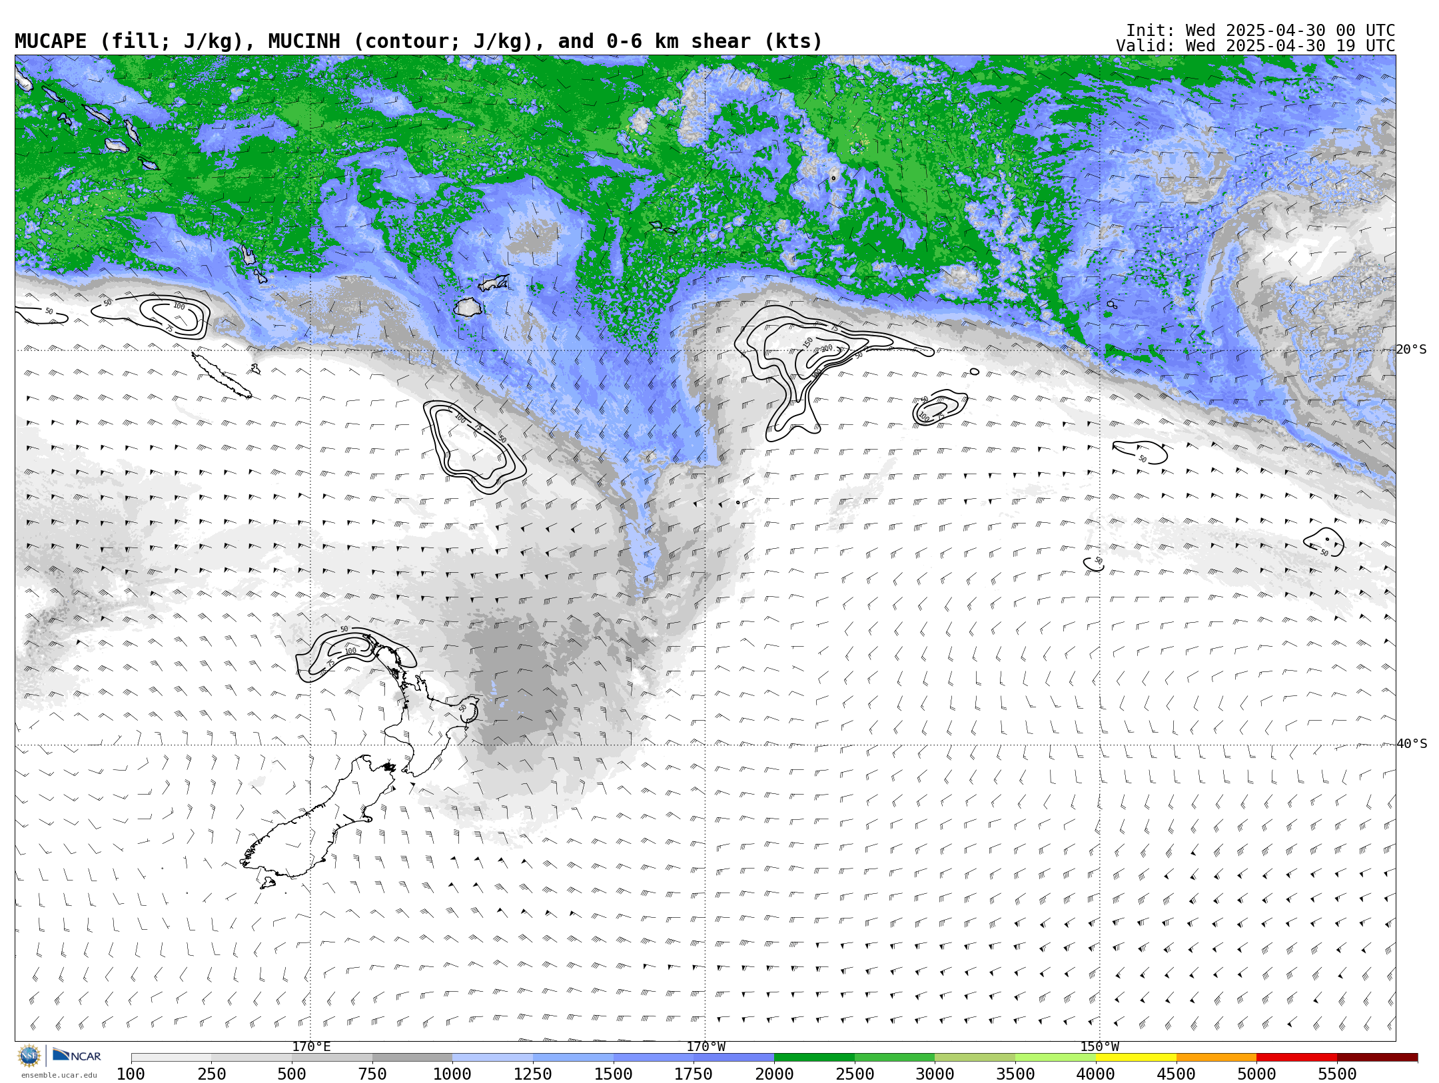
Task: Click the MUCAPE, MUCINH and shear chart title
Action: coord(418,41)
